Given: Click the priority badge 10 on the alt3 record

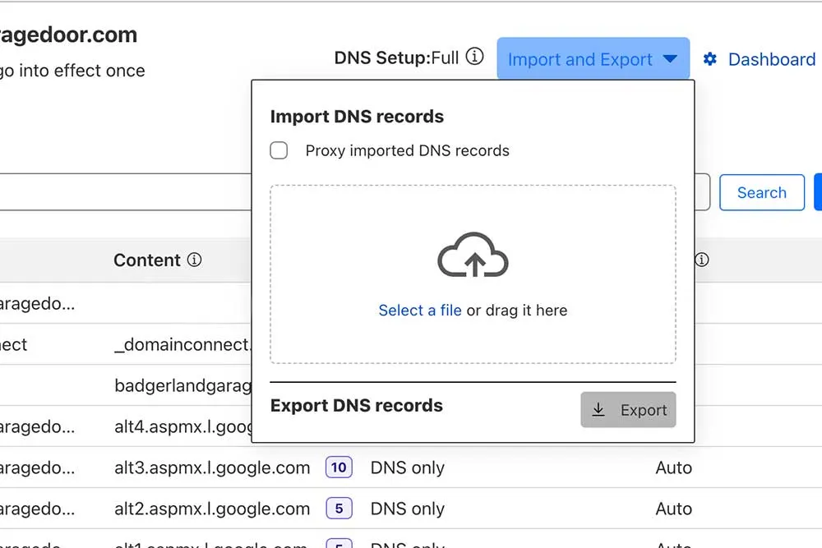Looking at the screenshot, I should point(339,467).
